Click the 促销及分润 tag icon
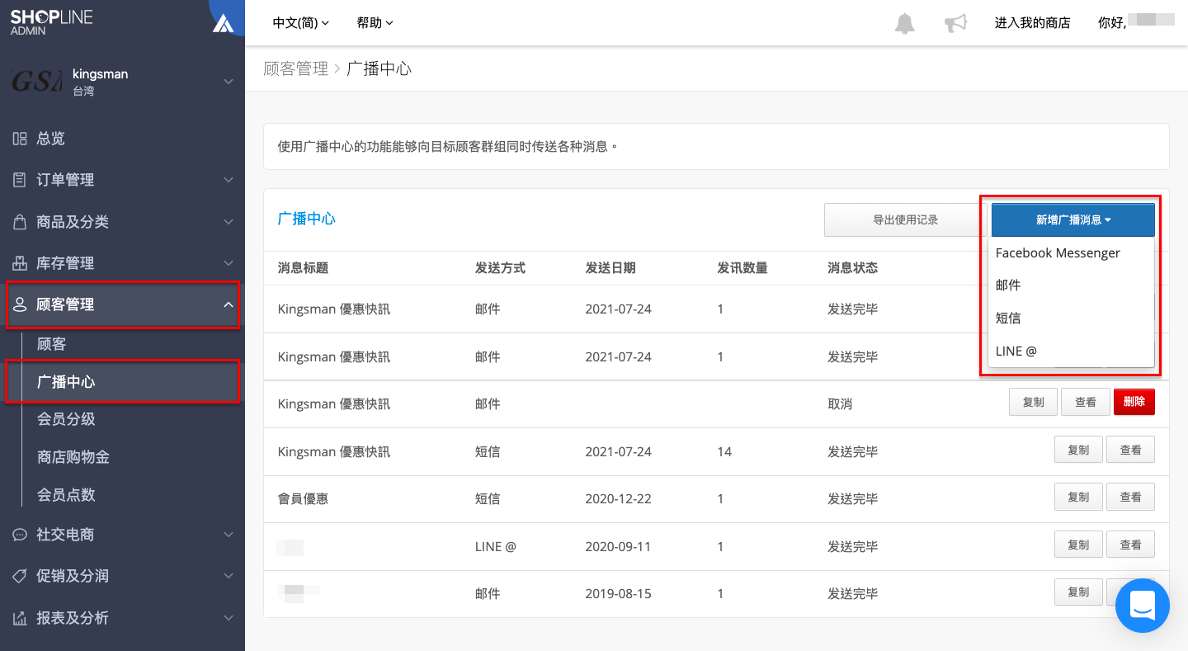Image resolution: width=1188 pixels, height=651 pixels. (19, 576)
